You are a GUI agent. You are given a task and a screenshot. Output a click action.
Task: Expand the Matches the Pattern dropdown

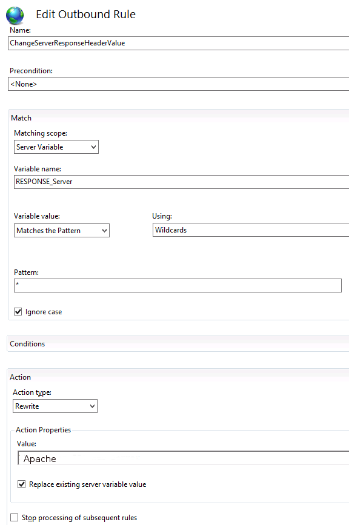pos(62,231)
